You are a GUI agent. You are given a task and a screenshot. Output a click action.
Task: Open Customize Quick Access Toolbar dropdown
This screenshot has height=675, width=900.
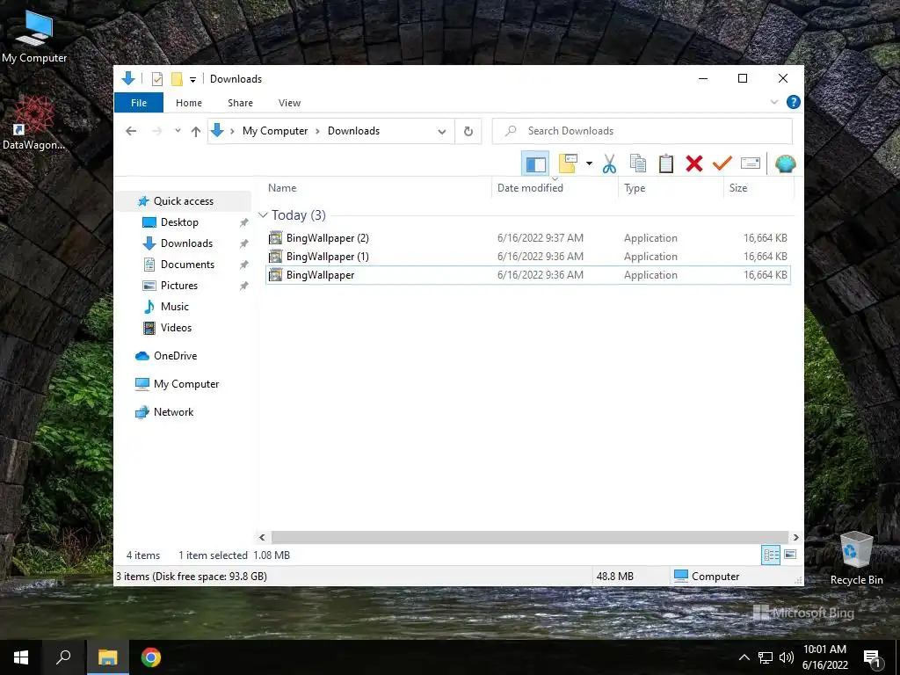[192, 80]
